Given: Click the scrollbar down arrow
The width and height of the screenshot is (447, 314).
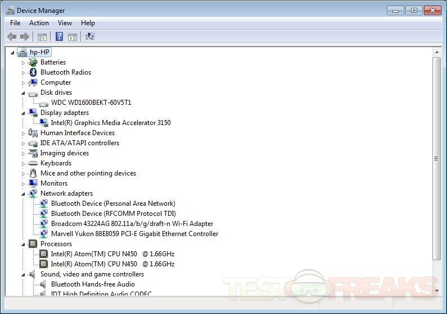Looking at the screenshot, I should (x=437, y=290).
